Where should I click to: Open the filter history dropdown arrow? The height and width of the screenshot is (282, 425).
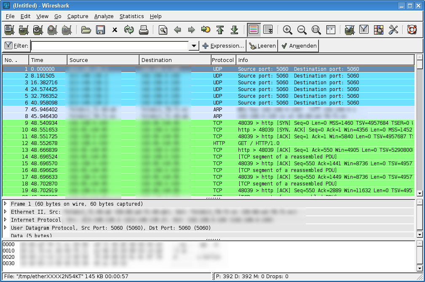point(194,46)
